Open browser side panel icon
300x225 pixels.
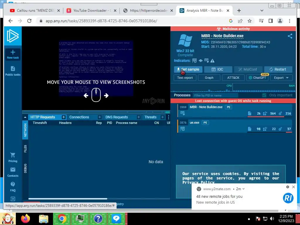pyautogui.click(x=270, y=21)
